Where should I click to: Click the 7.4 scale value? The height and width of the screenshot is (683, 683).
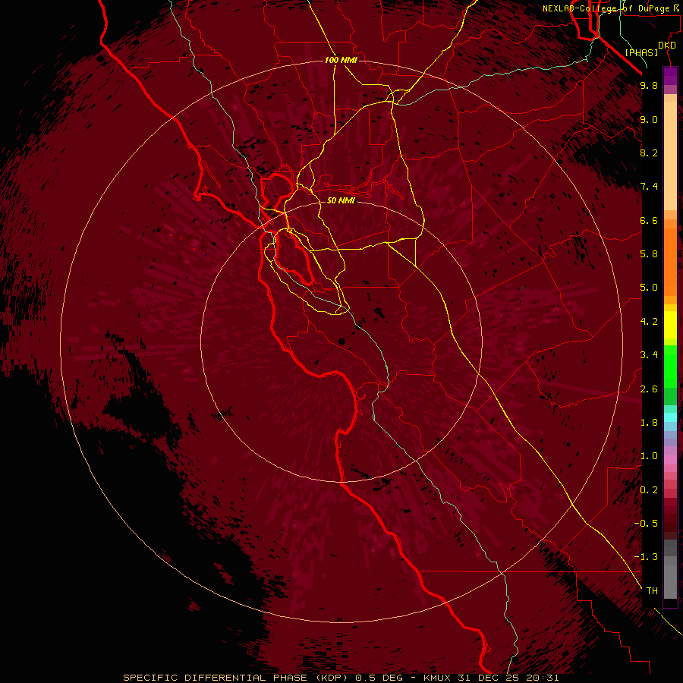[649, 187]
